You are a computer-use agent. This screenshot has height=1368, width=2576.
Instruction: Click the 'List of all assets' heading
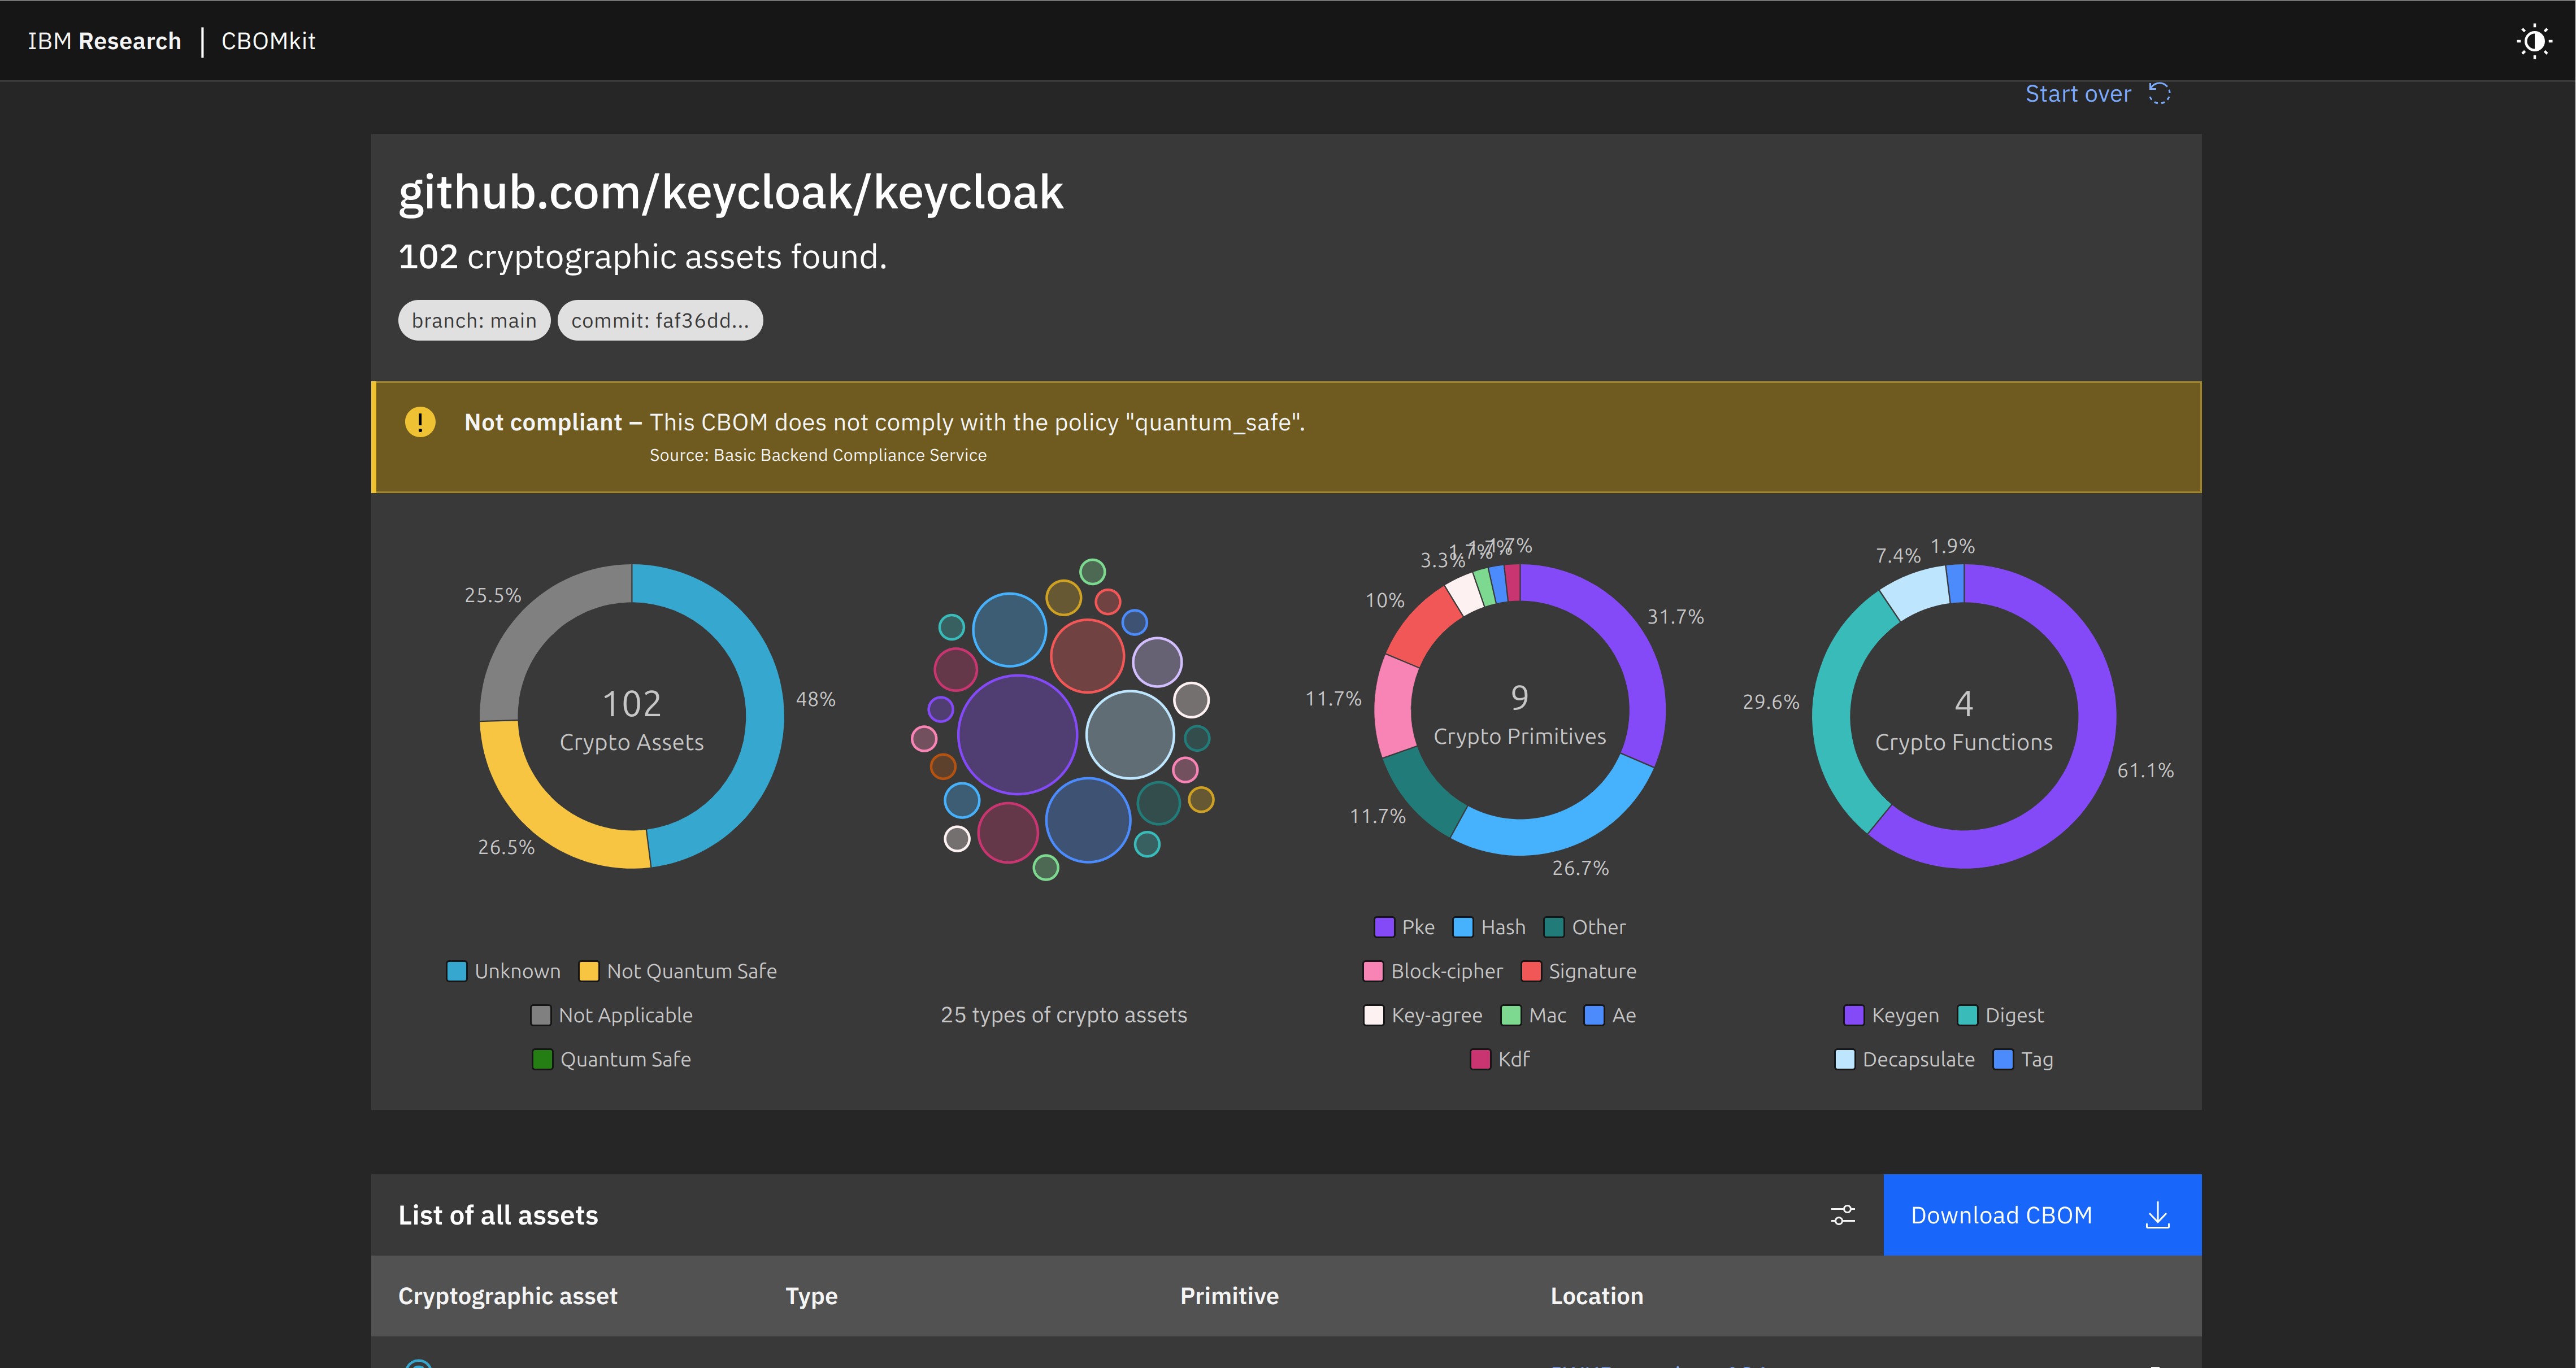[498, 1215]
